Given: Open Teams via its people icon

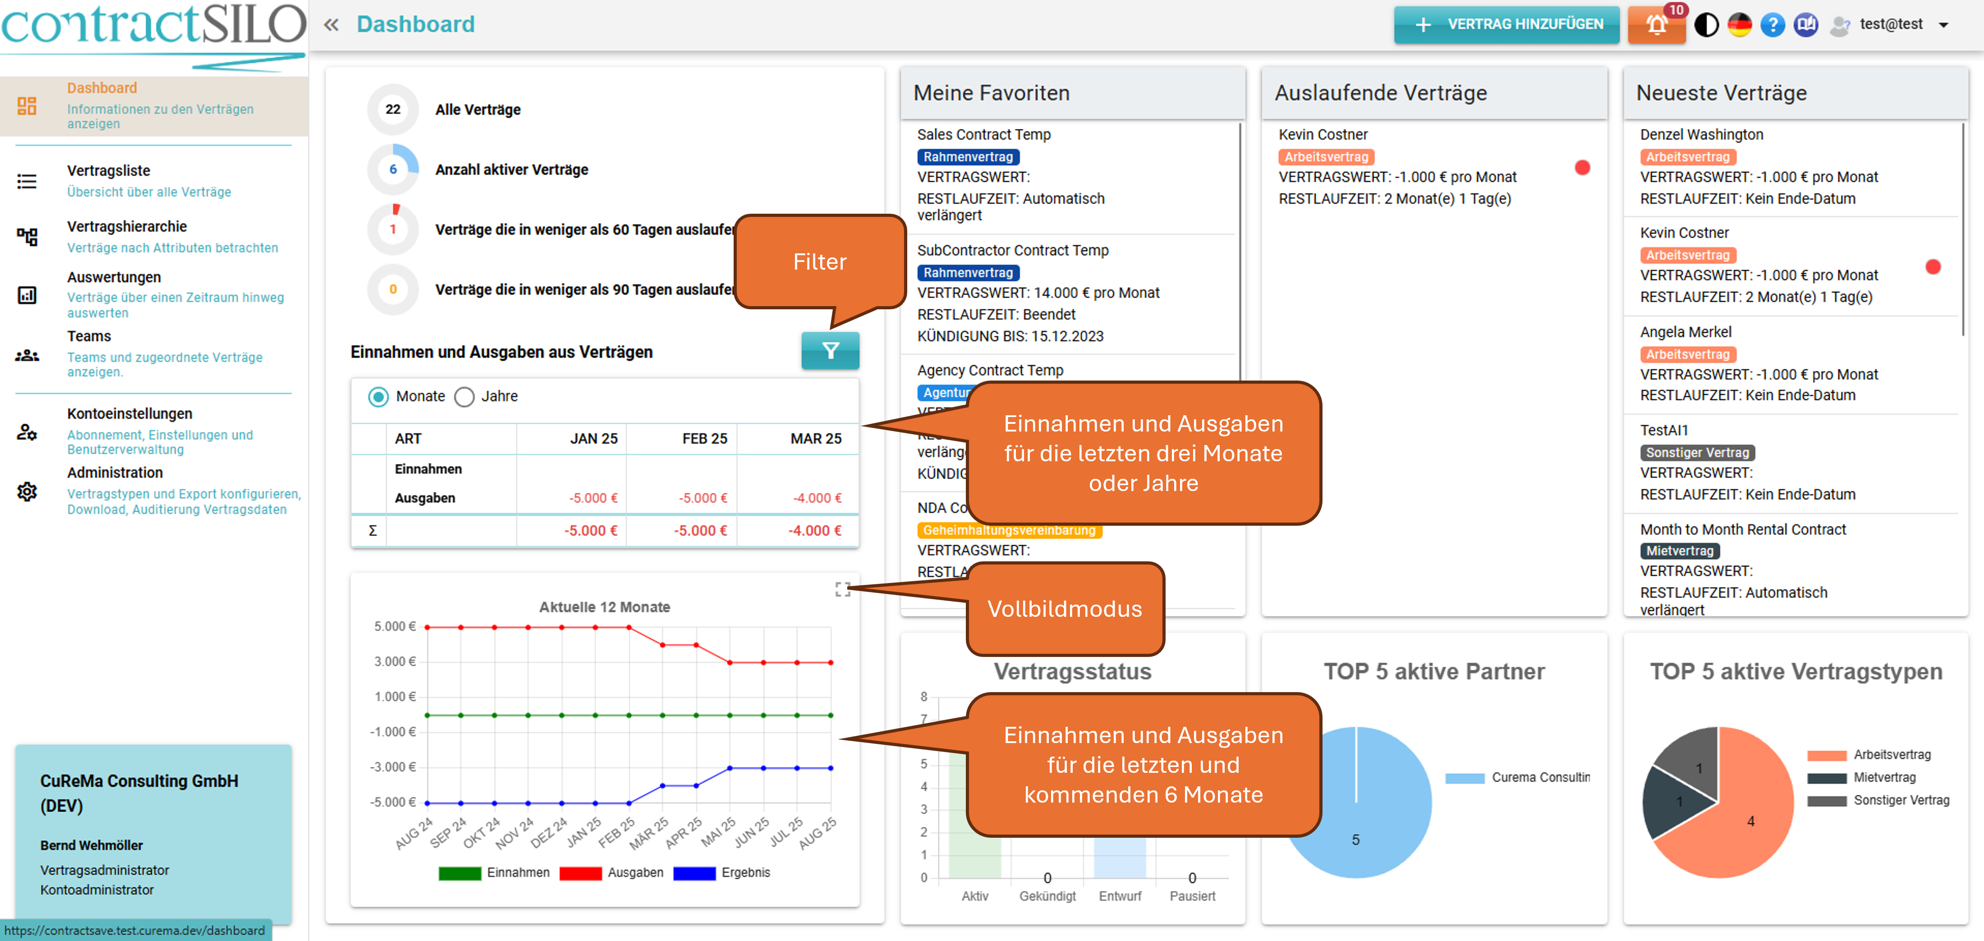Looking at the screenshot, I should coord(28,355).
